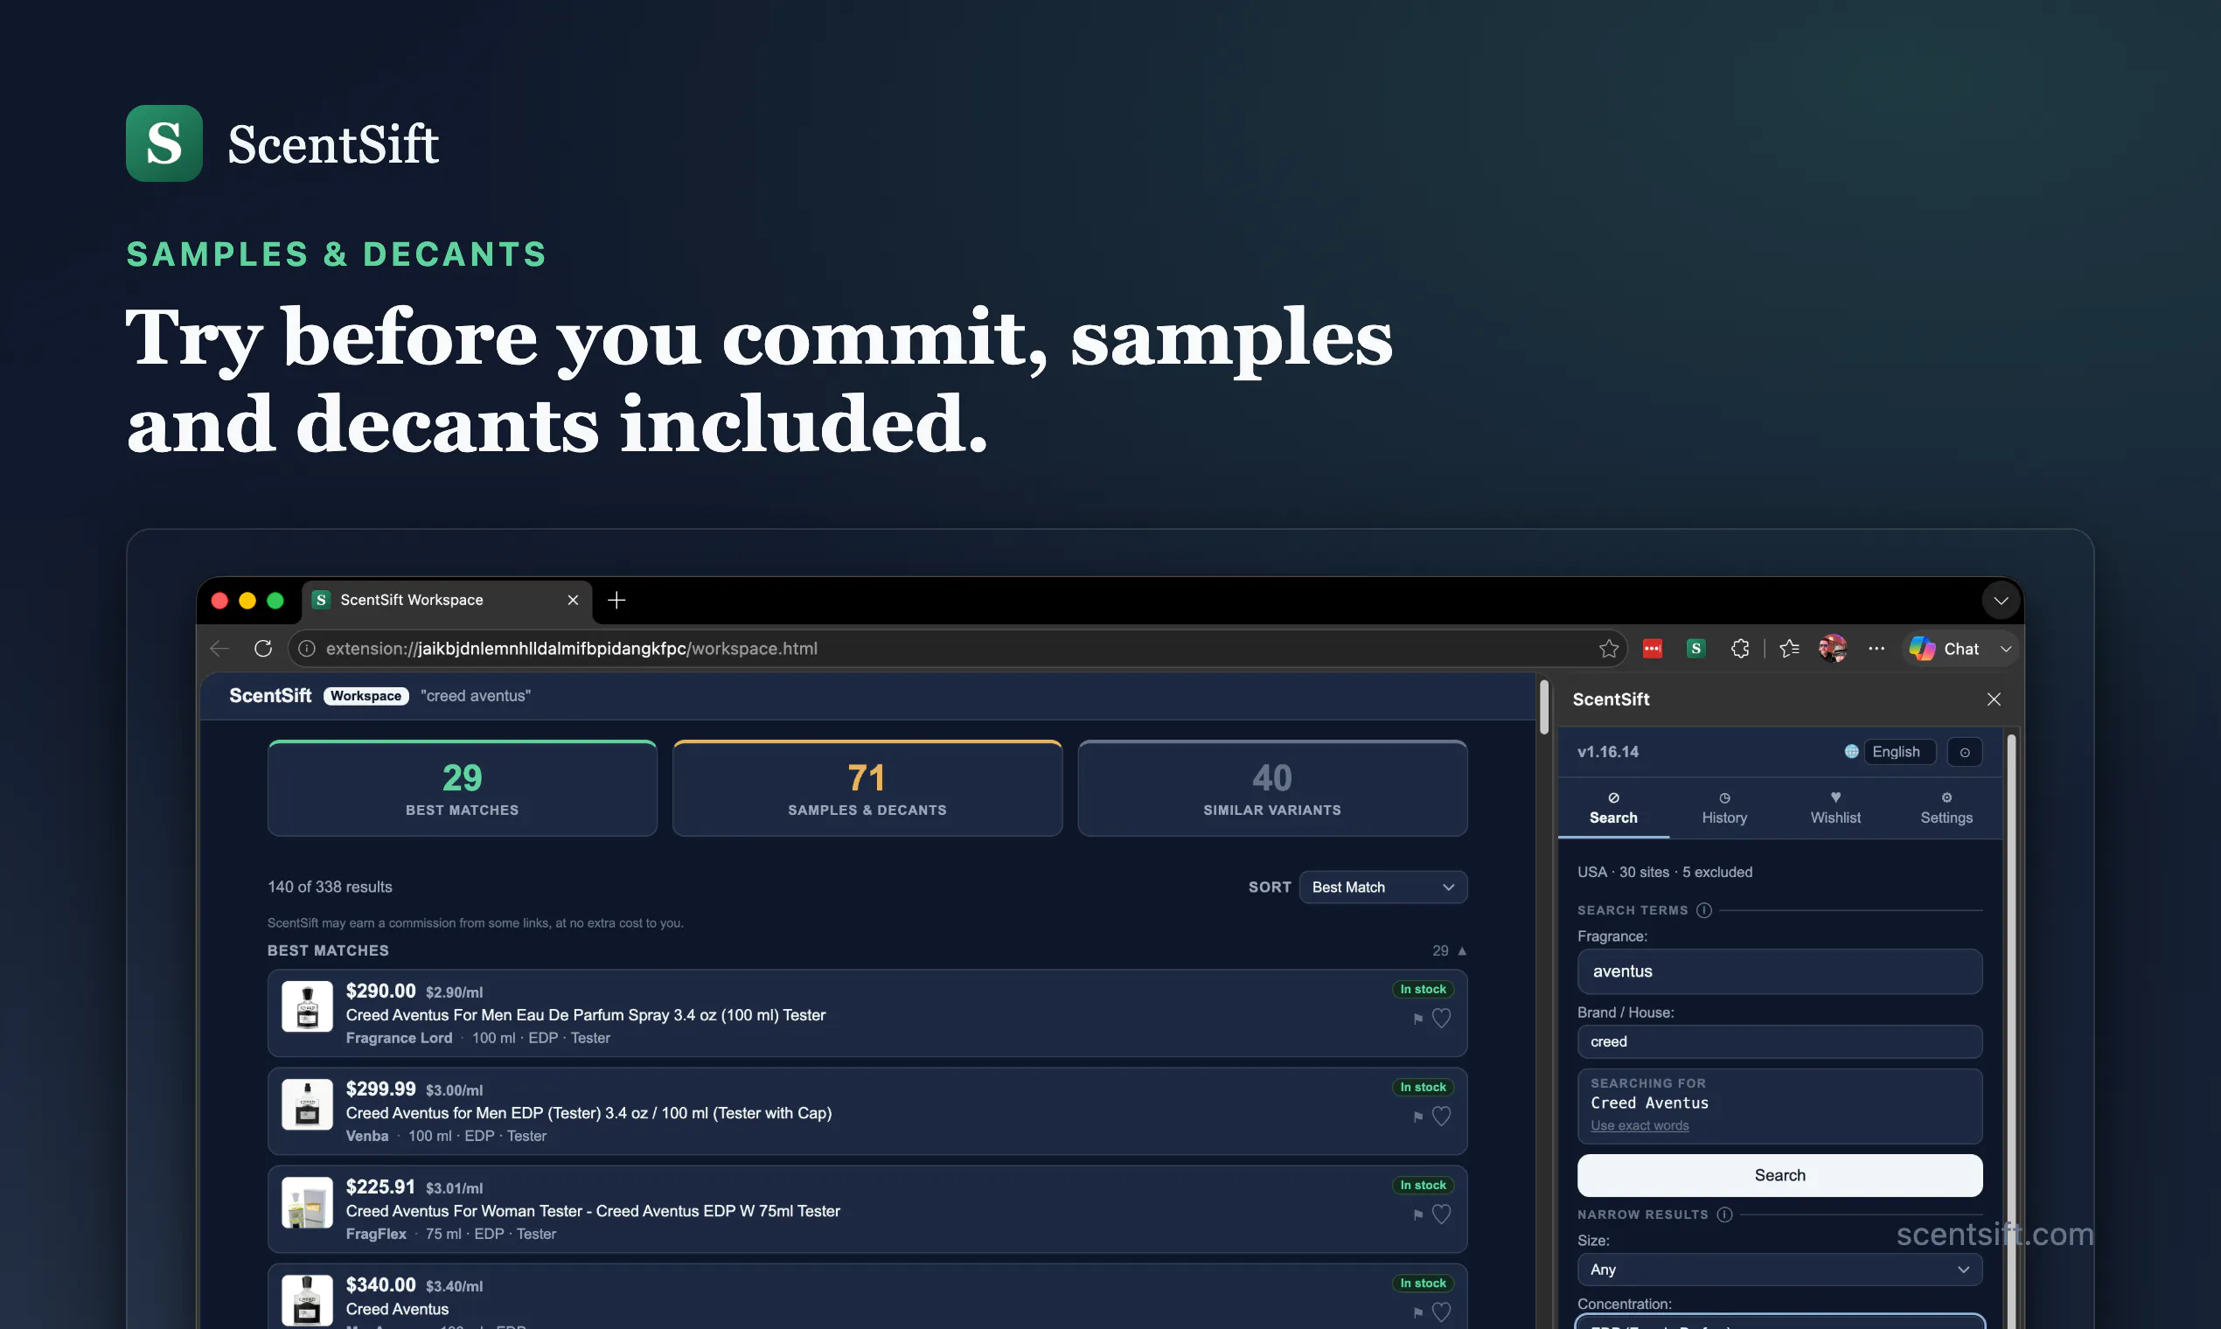Close the ScentSift side panel
2221x1329 pixels.
[1994, 699]
